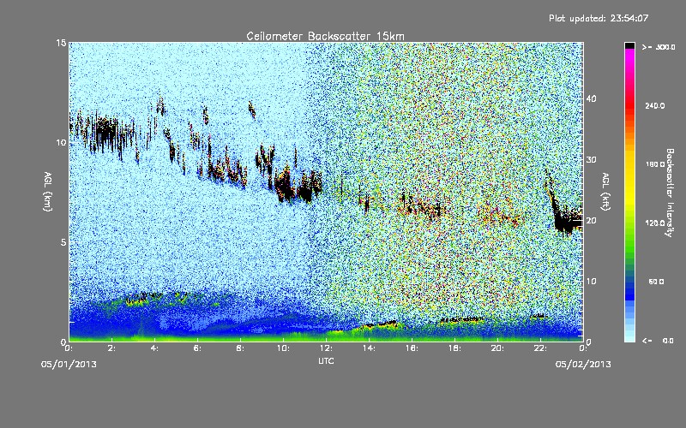
Task: Select the 'UTC' time axis label
Action: pos(326,360)
